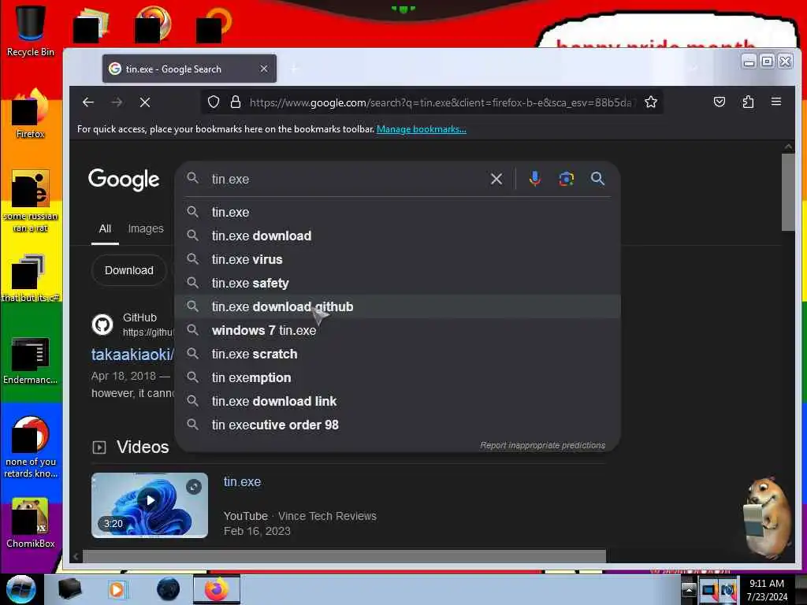Viewport: 807px width, 605px height.
Task: Open the Manage bookmarks... link
Action: click(x=422, y=129)
